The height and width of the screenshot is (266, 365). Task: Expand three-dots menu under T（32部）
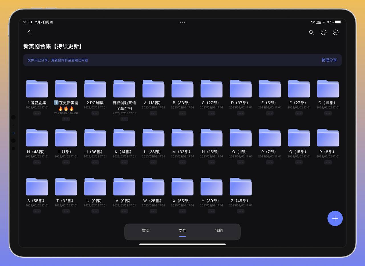[66, 211]
